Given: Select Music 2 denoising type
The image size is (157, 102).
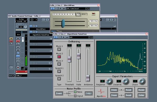Looking at the screenshot, I should (x=59, y=57).
